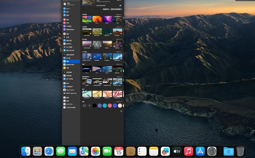This screenshot has height=158, width=255.
Task: Open the App Store from the Dock
Action: point(200,151)
